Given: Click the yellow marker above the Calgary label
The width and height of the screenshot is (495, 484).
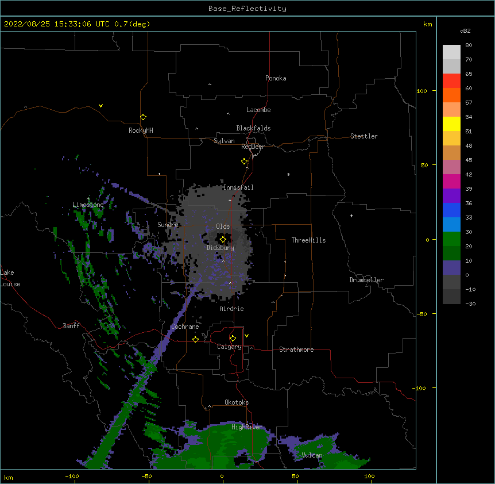Looking at the screenshot, I should pos(233,338).
